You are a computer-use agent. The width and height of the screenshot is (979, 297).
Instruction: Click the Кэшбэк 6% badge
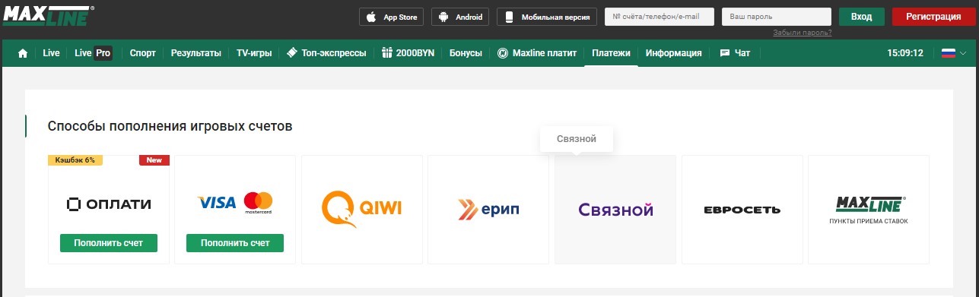(x=75, y=160)
